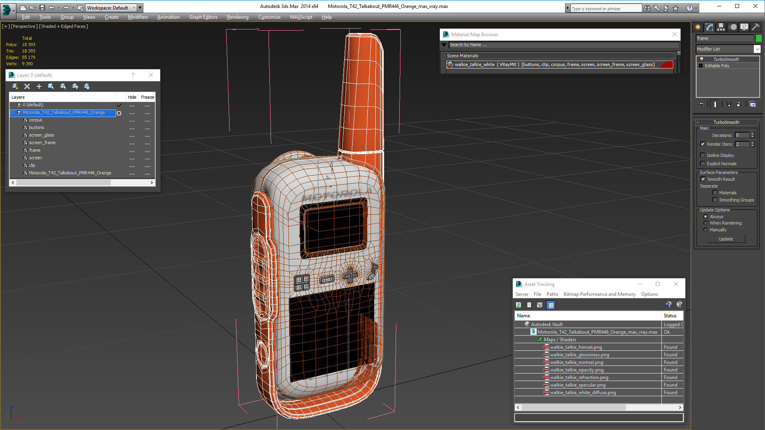Collapse Motorola_T42_Talkabout_PMR446_Orange layer tree
765x430 pixels.
[x=13, y=113]
